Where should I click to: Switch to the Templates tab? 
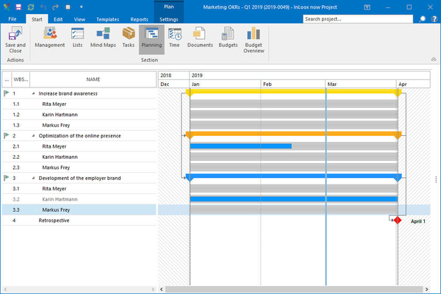pos(107,19)
